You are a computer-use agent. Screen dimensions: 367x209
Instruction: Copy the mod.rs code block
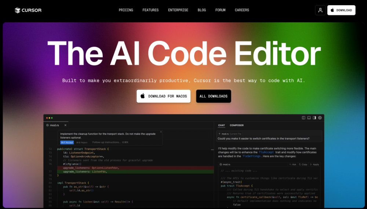click(303, 165)
